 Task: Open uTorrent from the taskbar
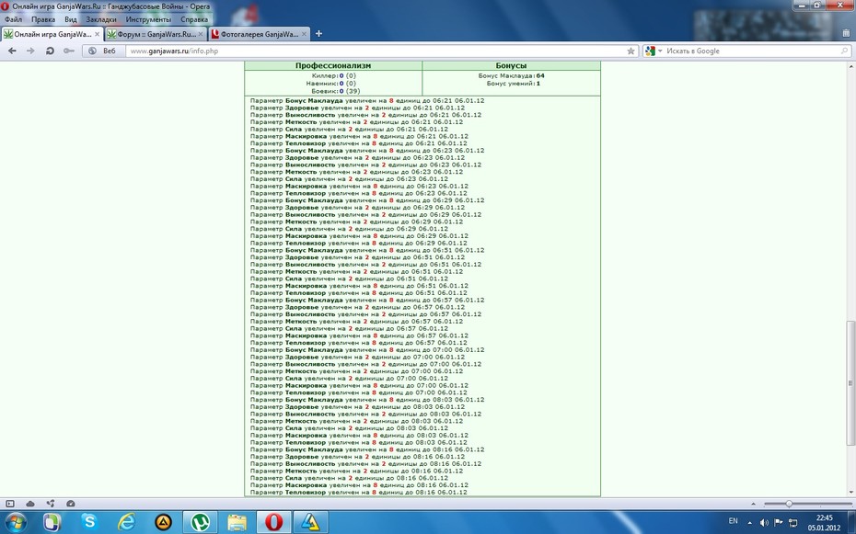(200, 523)
